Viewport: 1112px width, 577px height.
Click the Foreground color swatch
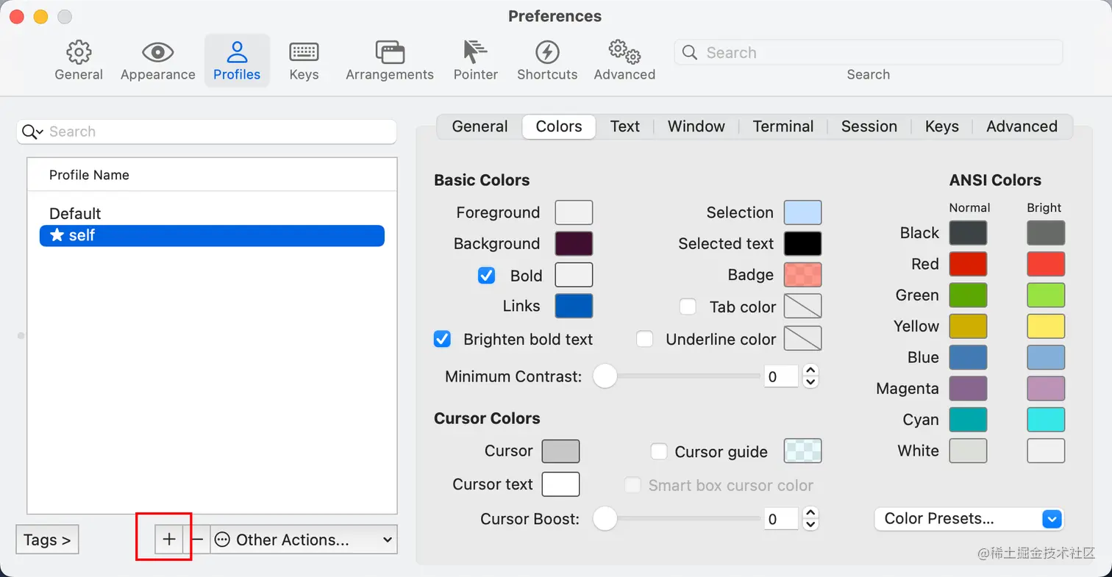pyautogui.click(x=574, y=212)
